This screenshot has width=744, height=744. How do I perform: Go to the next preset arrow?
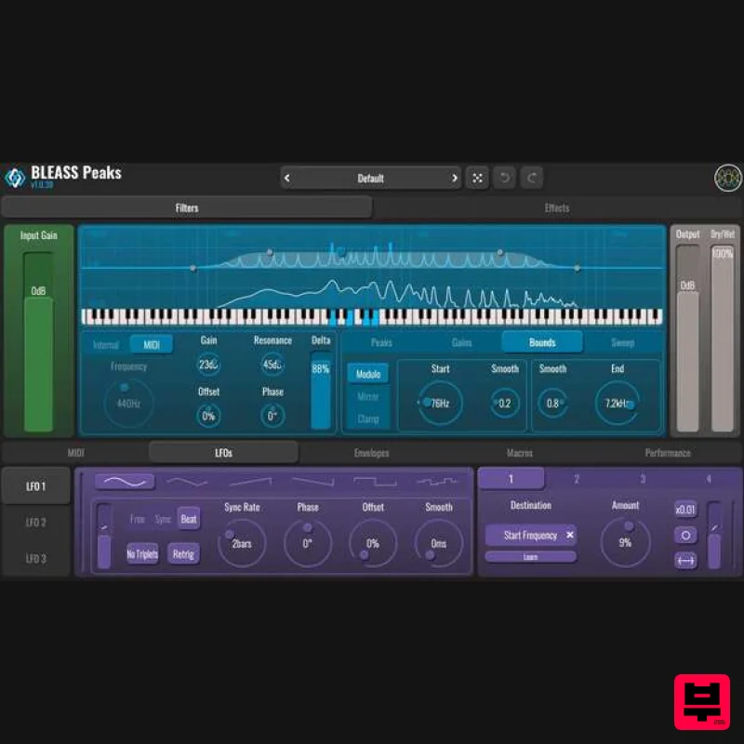[454, 179]
